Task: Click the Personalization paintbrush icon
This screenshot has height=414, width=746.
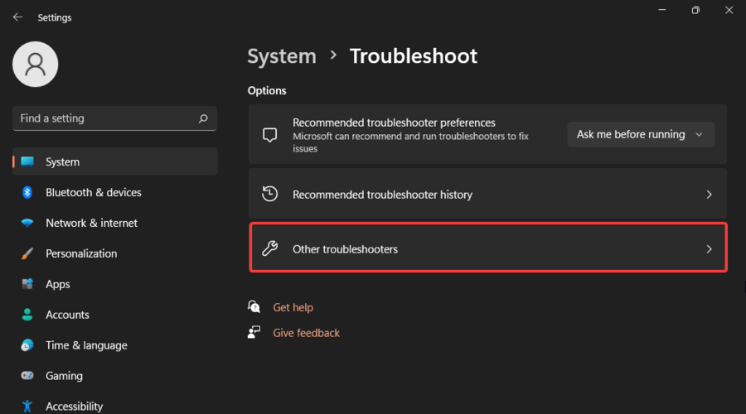Action: [x=27, y=253]
